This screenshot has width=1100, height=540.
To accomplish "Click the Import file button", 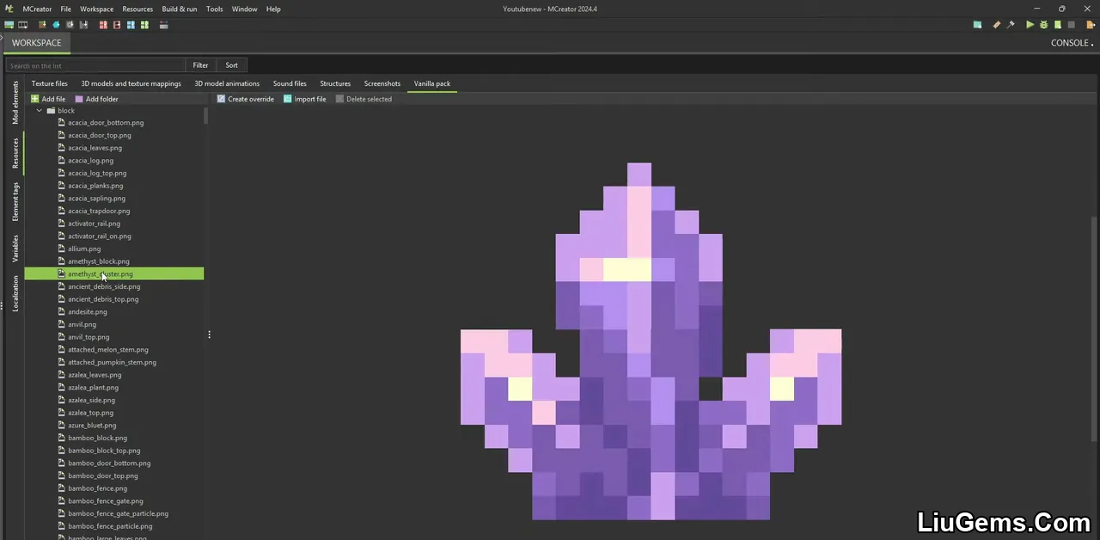I will [304, 99].
